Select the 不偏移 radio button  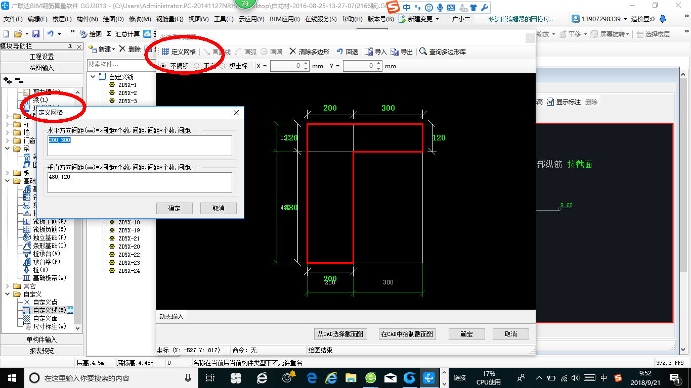coord(163,66)
